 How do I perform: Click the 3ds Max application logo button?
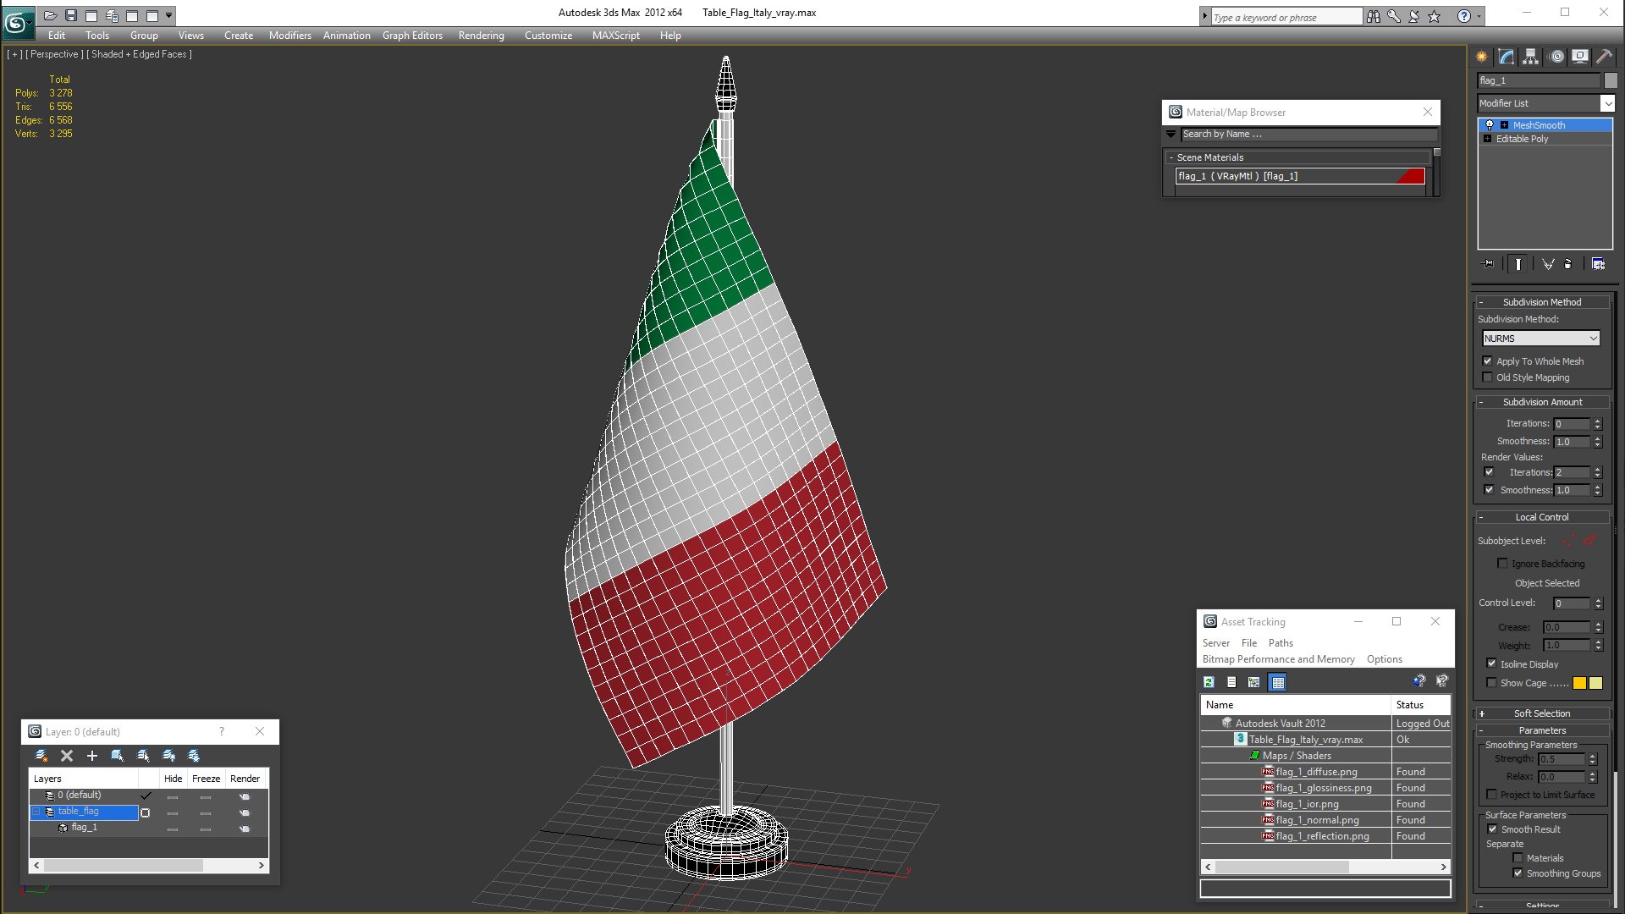[17, 23]
